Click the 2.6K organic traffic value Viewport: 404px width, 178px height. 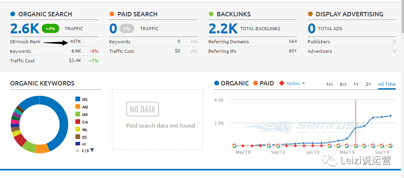25,29
